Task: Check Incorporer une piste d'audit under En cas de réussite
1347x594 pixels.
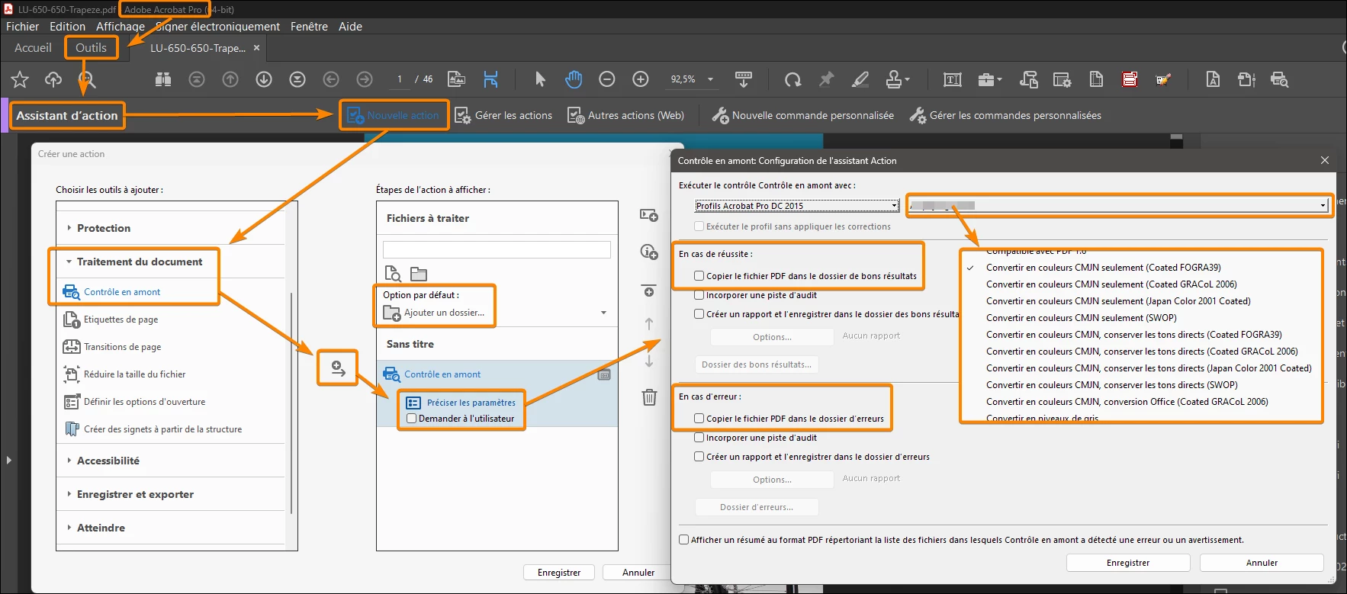Action: (699, 295)
